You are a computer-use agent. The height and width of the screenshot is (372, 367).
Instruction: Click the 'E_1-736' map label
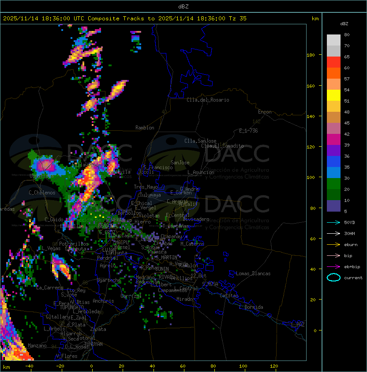[x=248, y=131]
